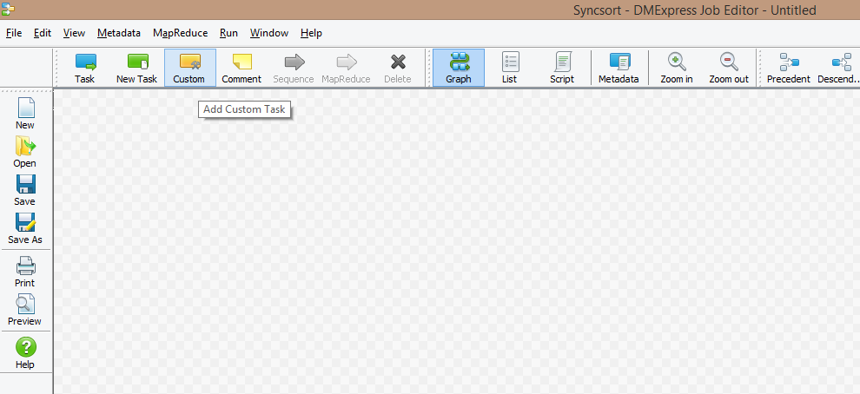Add a Custom task
Image resolution: width=860 pixels, height=394 pixels.
pos(189,68)
